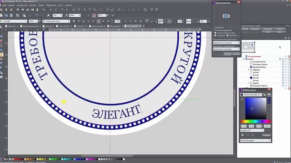Click the tag icon in color editor
Screen dimensions: 291x163
265,95
